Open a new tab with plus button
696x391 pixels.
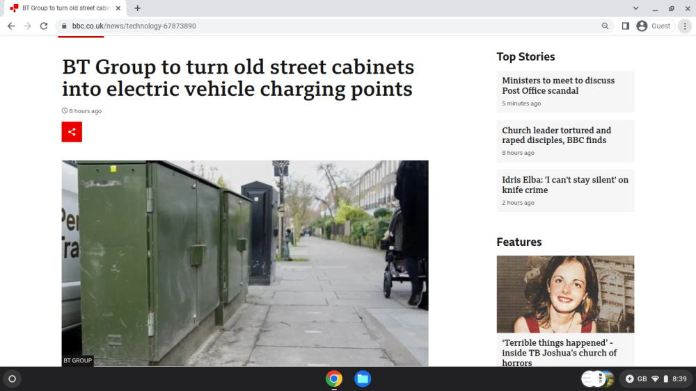138,8
